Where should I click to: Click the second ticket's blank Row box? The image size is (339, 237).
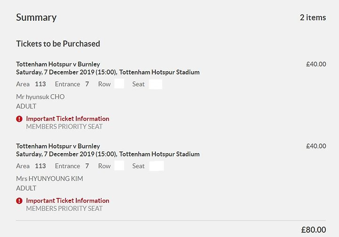pyautogui.click(x=119, y=165)
